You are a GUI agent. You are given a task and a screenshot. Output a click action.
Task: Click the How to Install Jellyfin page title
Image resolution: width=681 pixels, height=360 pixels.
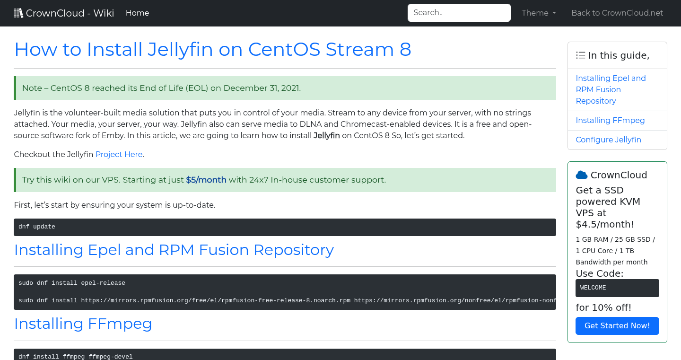click(212, 49)
